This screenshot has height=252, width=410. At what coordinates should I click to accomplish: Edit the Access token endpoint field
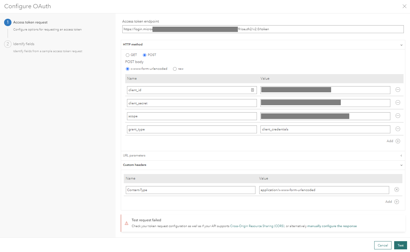(x=263, y=29)
